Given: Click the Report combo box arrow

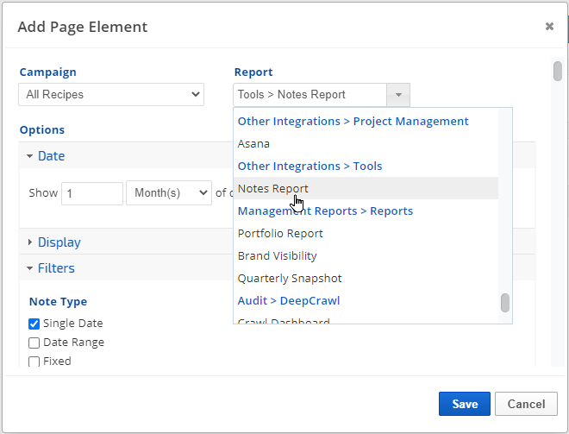Looking at the screenshot, I should tap(397, 94).
